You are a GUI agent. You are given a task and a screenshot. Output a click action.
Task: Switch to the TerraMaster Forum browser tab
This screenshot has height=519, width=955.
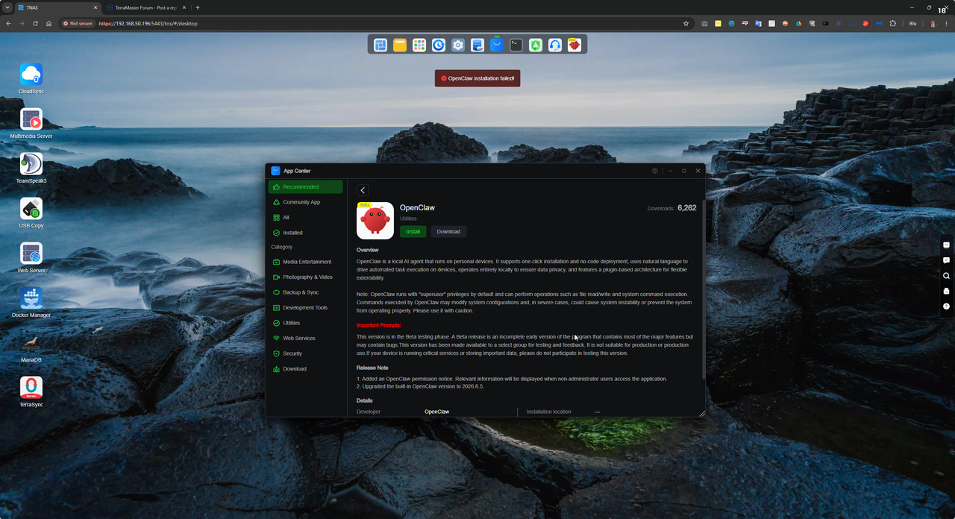point(145,7)
